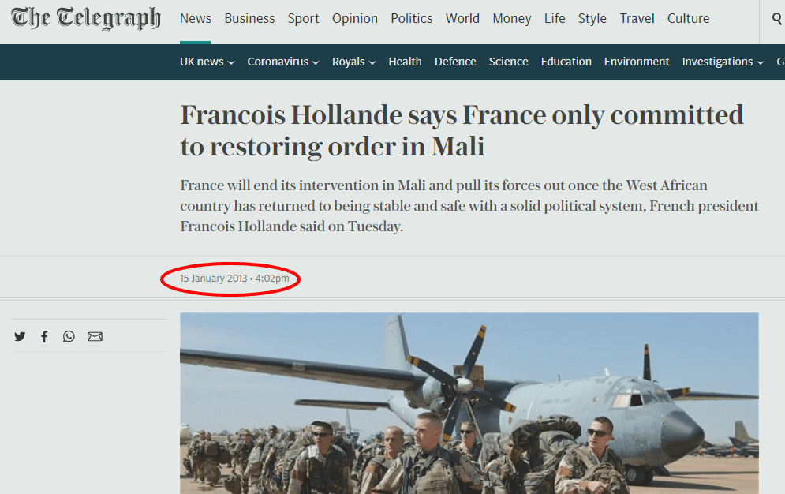Open the Sport section
Viewport: 785px width, 494px height.
tap(303, 18)
